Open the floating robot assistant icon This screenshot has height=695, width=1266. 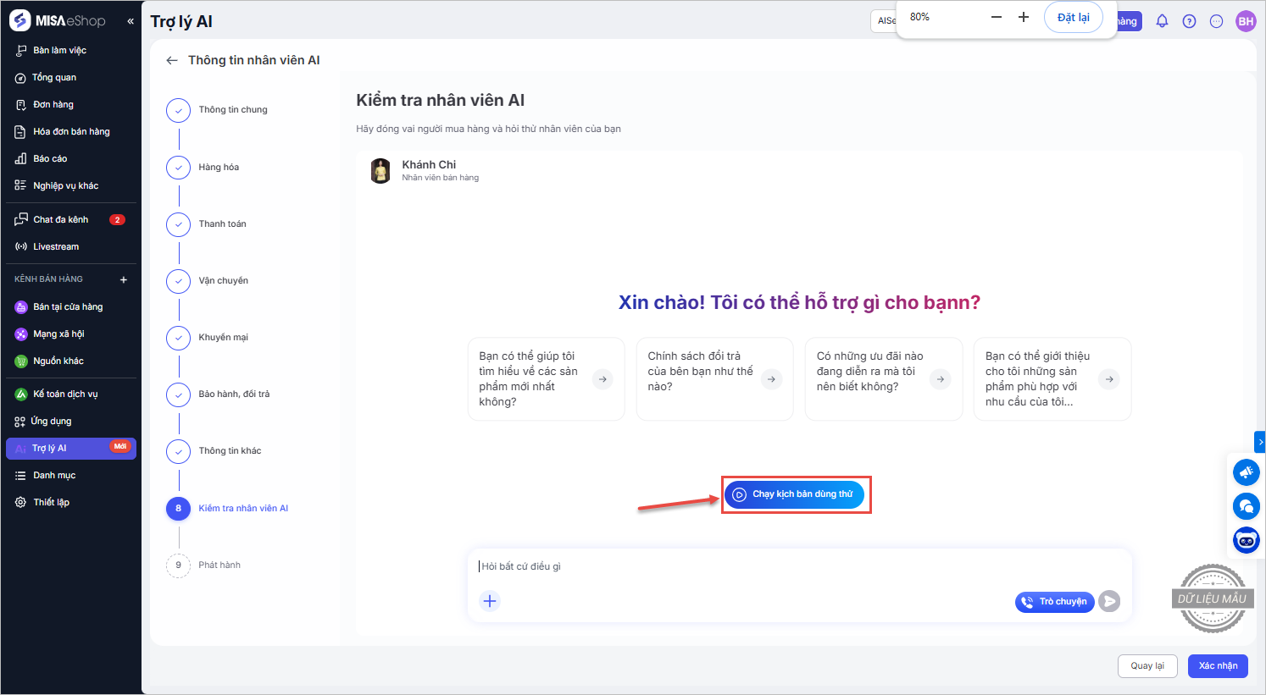pos(1246,539)
